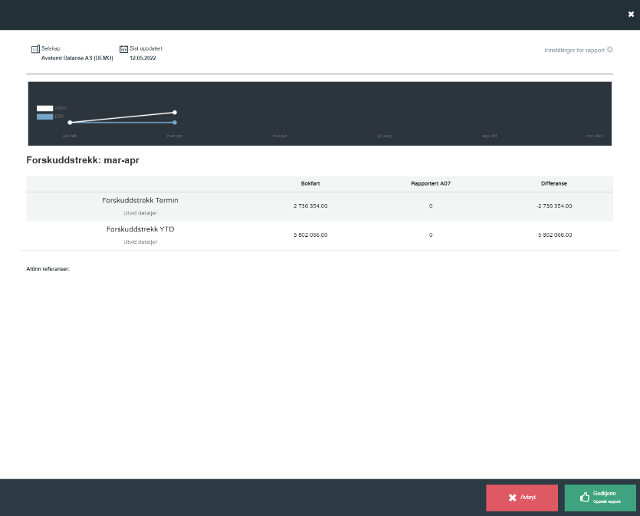Click the blue ERP legend swatch
The width and height of the screenshot is (640, 516).
coord(45,117)
